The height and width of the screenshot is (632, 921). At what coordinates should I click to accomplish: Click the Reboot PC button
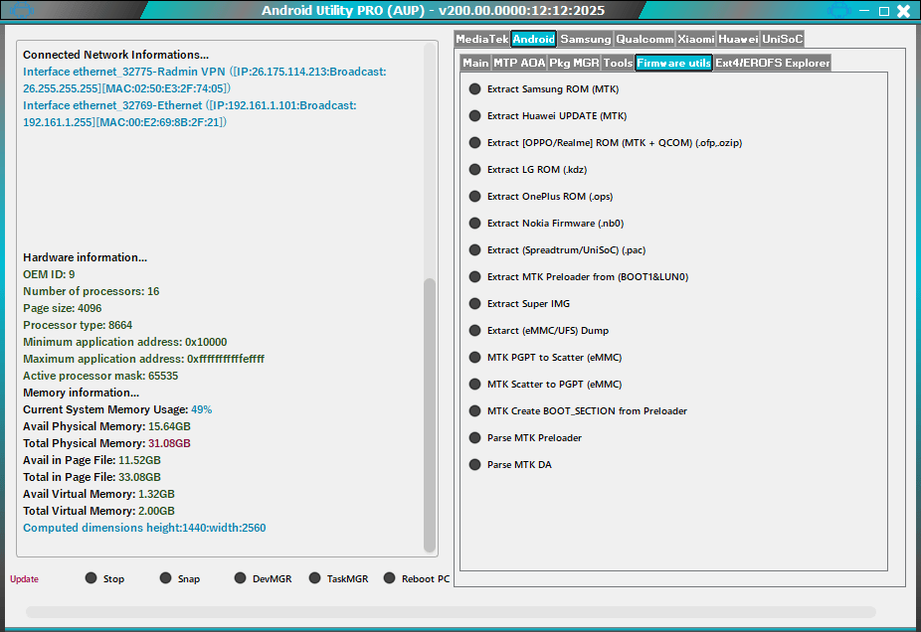click(417, 578)
